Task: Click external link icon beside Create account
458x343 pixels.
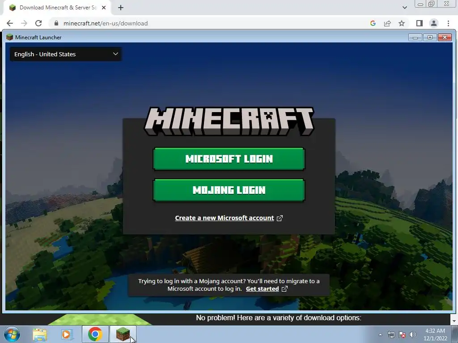Action: tap(280, 218)
